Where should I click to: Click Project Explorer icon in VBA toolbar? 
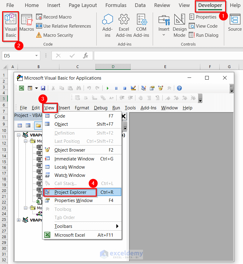(x=144, y=88)
